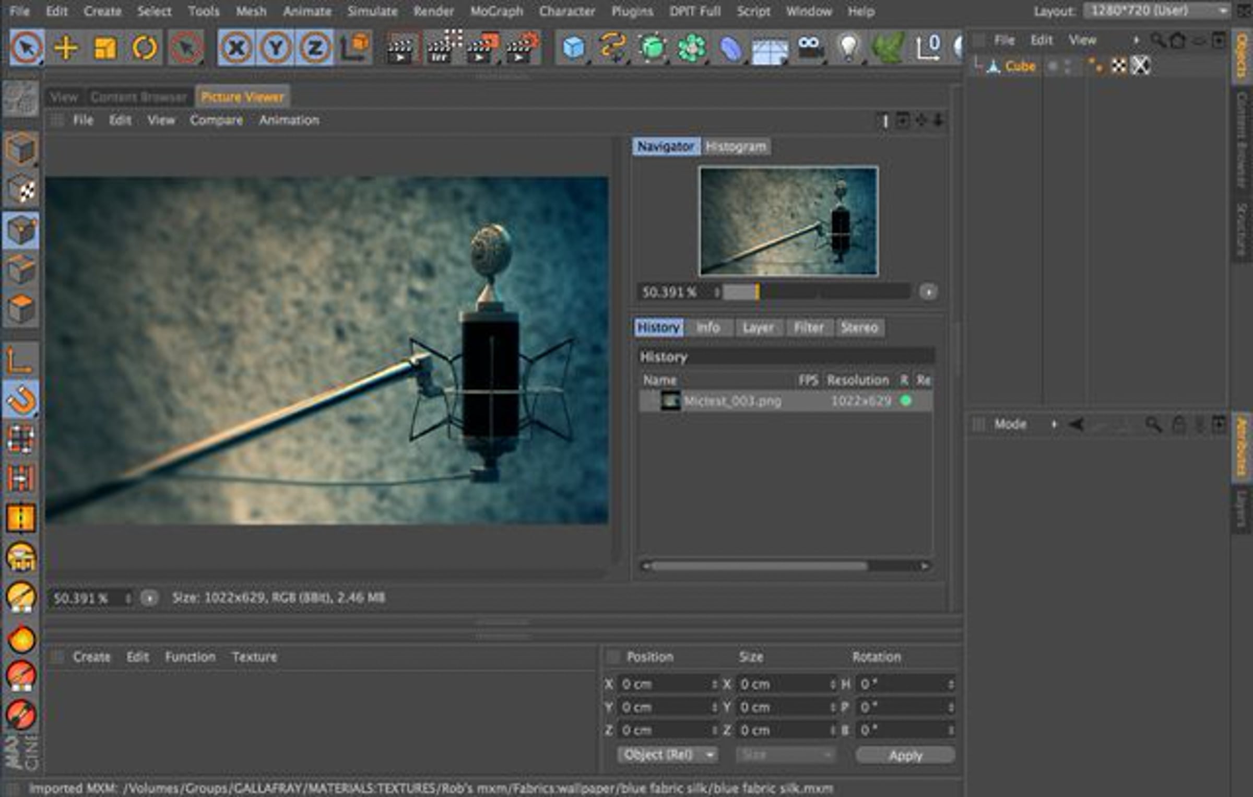Add a Cube primitive object
Viewport: 1253px width, 797px height.
coord(574,48)
